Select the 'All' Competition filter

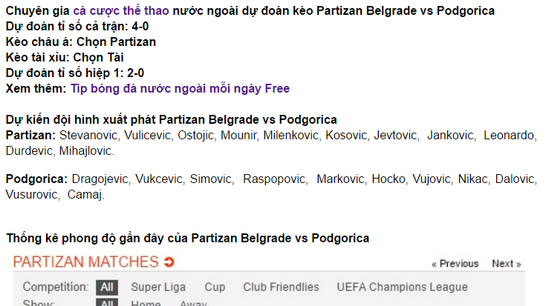[x=107, y=287]
